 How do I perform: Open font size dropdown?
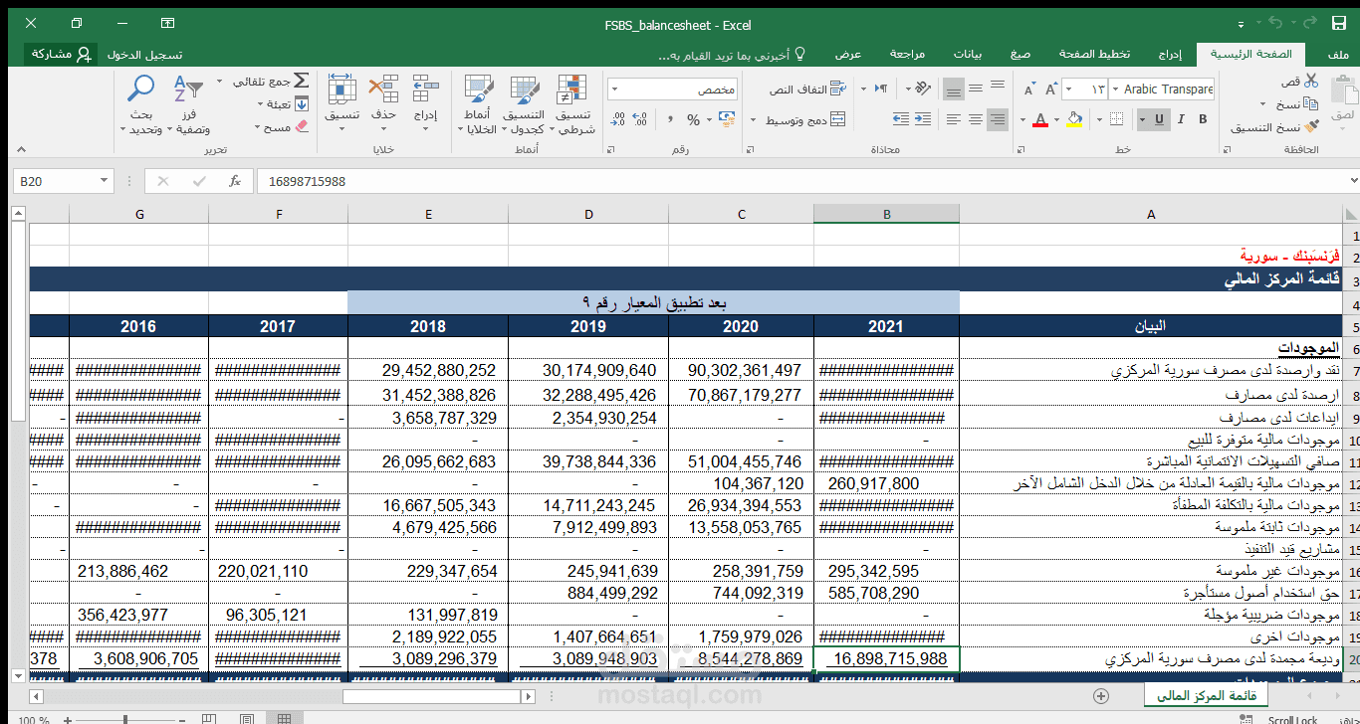(1069, 90)
